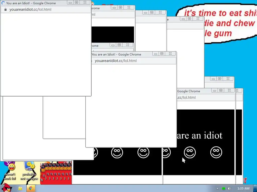Close the window showing "are an idiot"
257x192 pixels.
229,90
